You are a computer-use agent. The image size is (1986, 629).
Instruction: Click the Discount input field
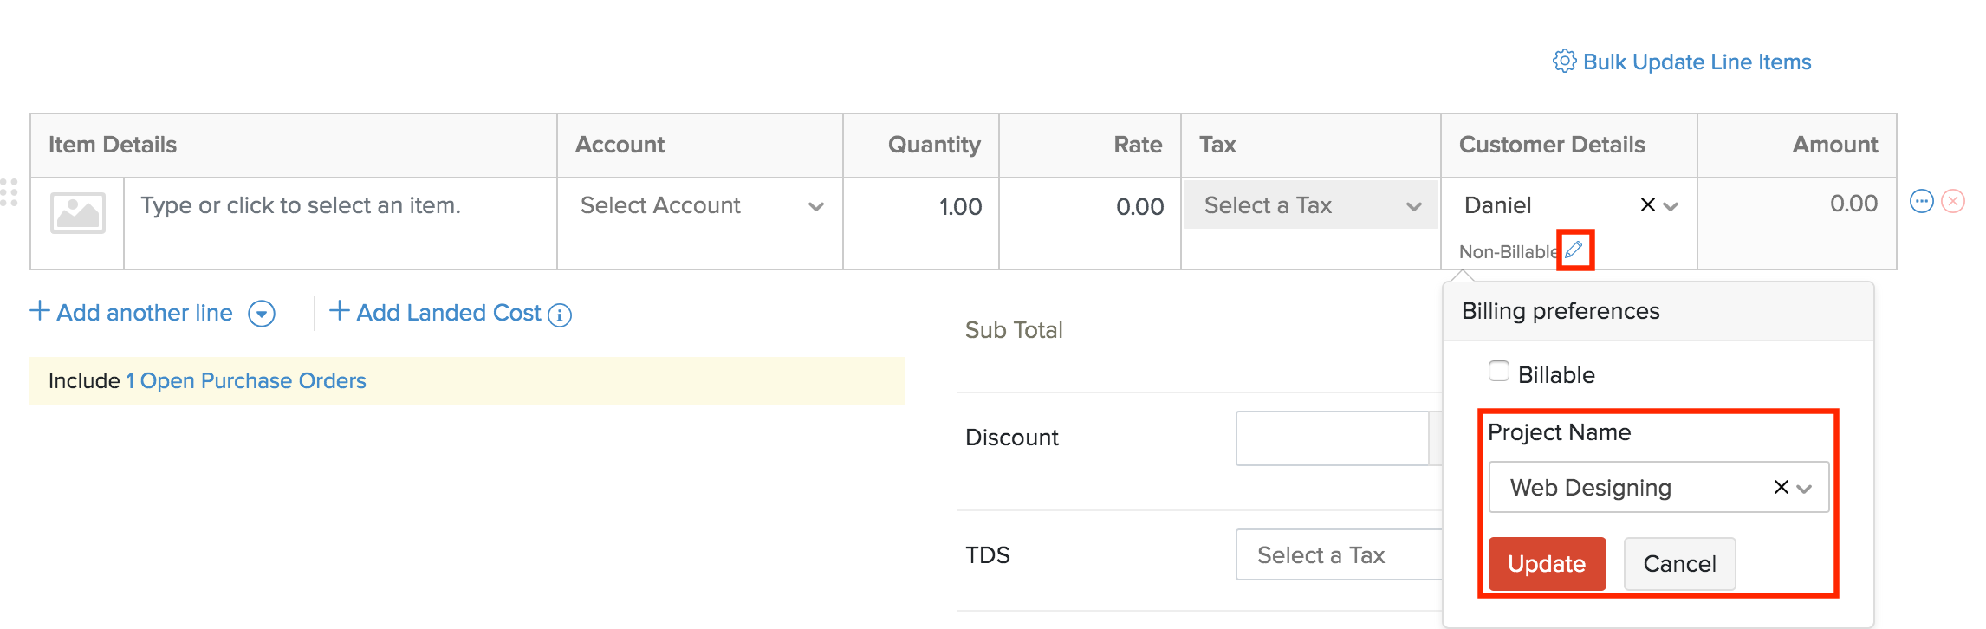pyautogui.click(x=1332, y=438)
